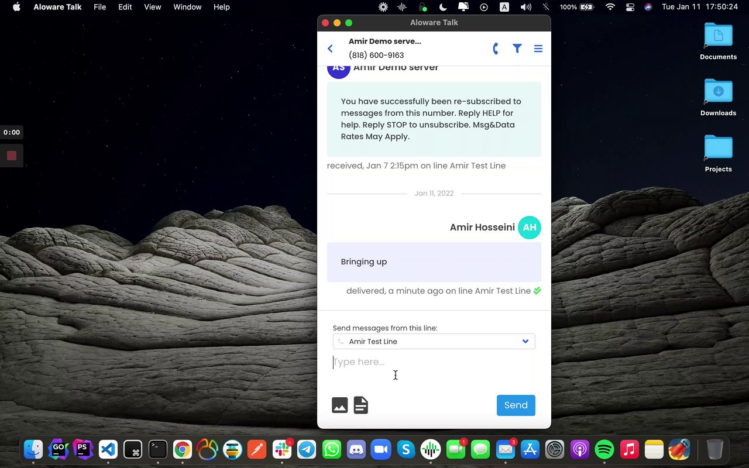Go back with the left chevron arrow
Image resolution: width=749 pixels, height=468 pixels.
click(x=330, y=49)
